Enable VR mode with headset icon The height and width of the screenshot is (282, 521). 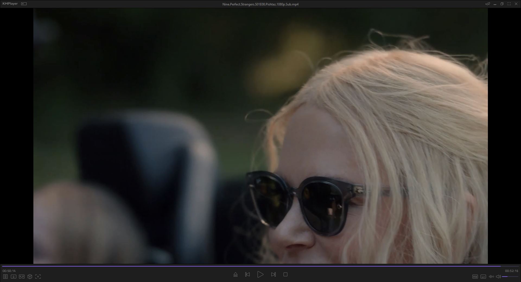tap(22, 277)
